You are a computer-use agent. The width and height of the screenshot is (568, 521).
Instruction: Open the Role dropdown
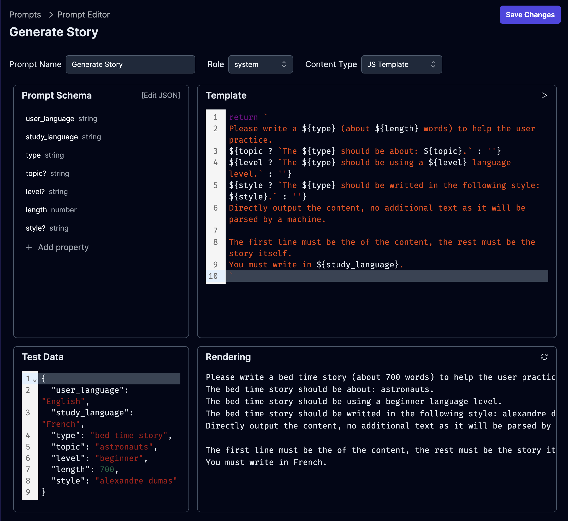pyautogui.click(x=260, y=65)
